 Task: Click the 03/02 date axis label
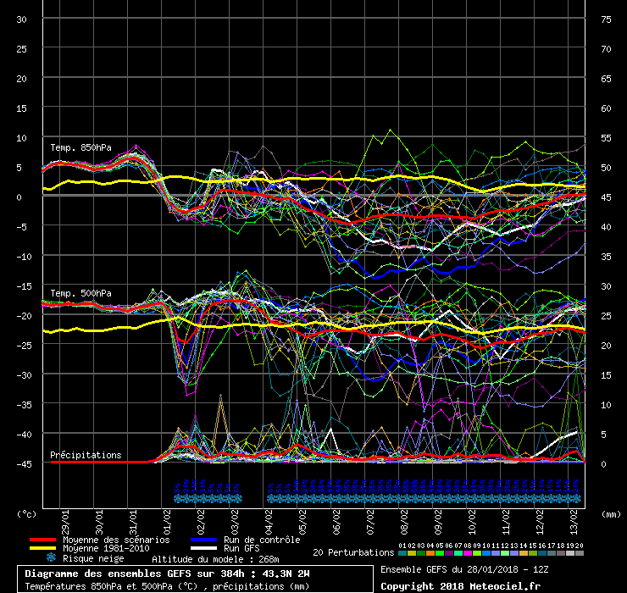coord(236,522)
